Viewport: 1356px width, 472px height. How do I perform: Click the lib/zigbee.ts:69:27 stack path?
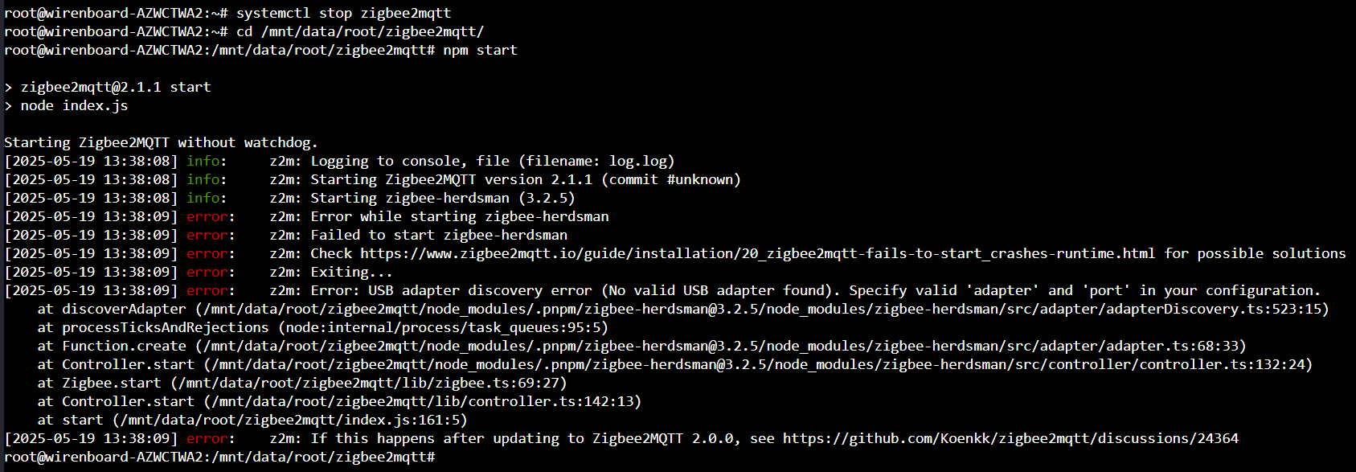point(368,383)
